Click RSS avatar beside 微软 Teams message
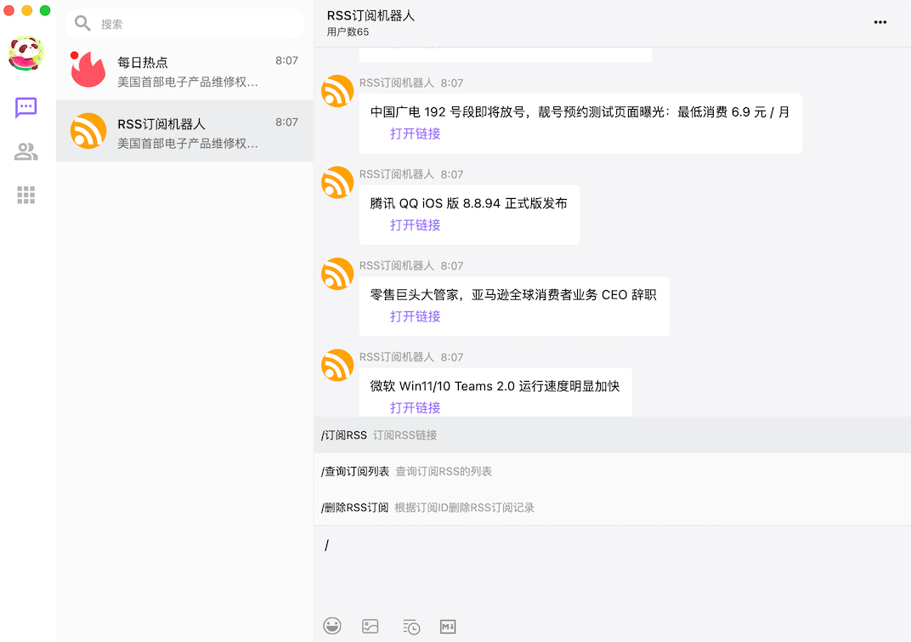Screen dimensions: 911x642 click(337, 365)
